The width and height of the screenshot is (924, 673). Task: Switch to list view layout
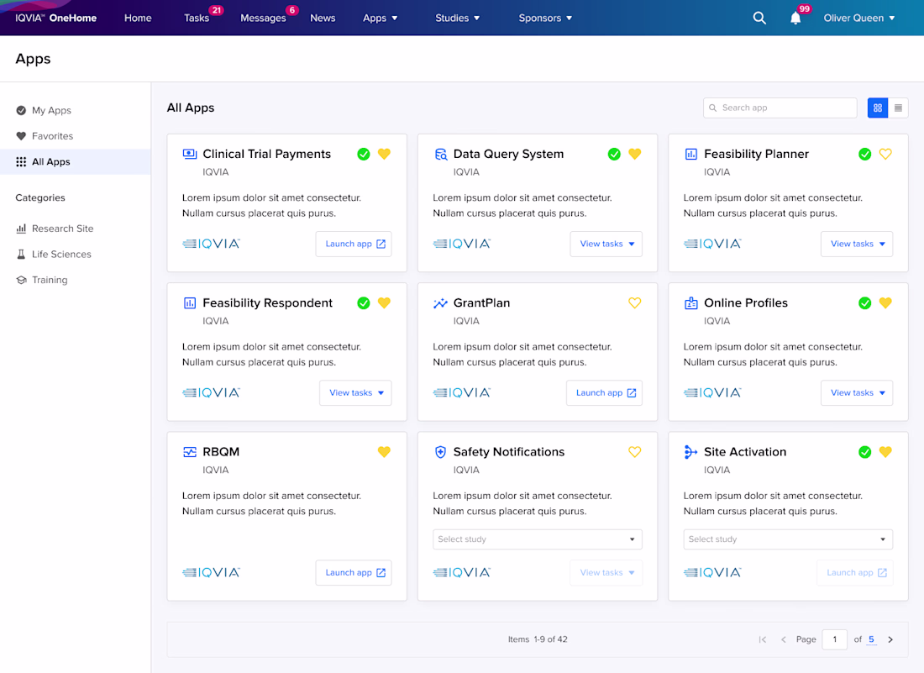click(898, 108)
